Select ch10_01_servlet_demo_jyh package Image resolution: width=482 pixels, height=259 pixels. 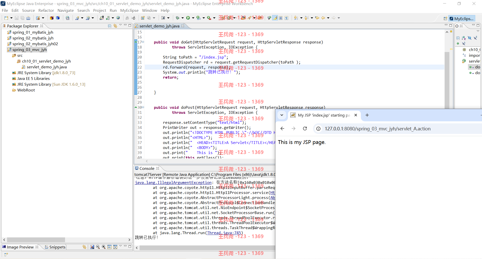46,61
